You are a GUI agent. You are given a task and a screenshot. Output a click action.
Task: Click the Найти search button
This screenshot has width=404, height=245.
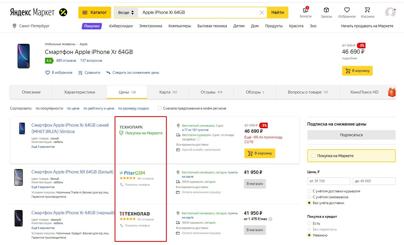pos(278,13)
